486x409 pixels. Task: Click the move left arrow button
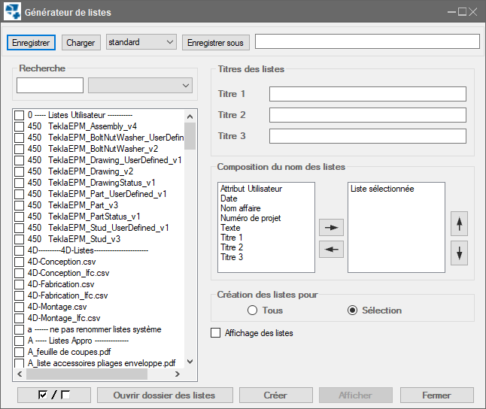(x=331, y=249)
